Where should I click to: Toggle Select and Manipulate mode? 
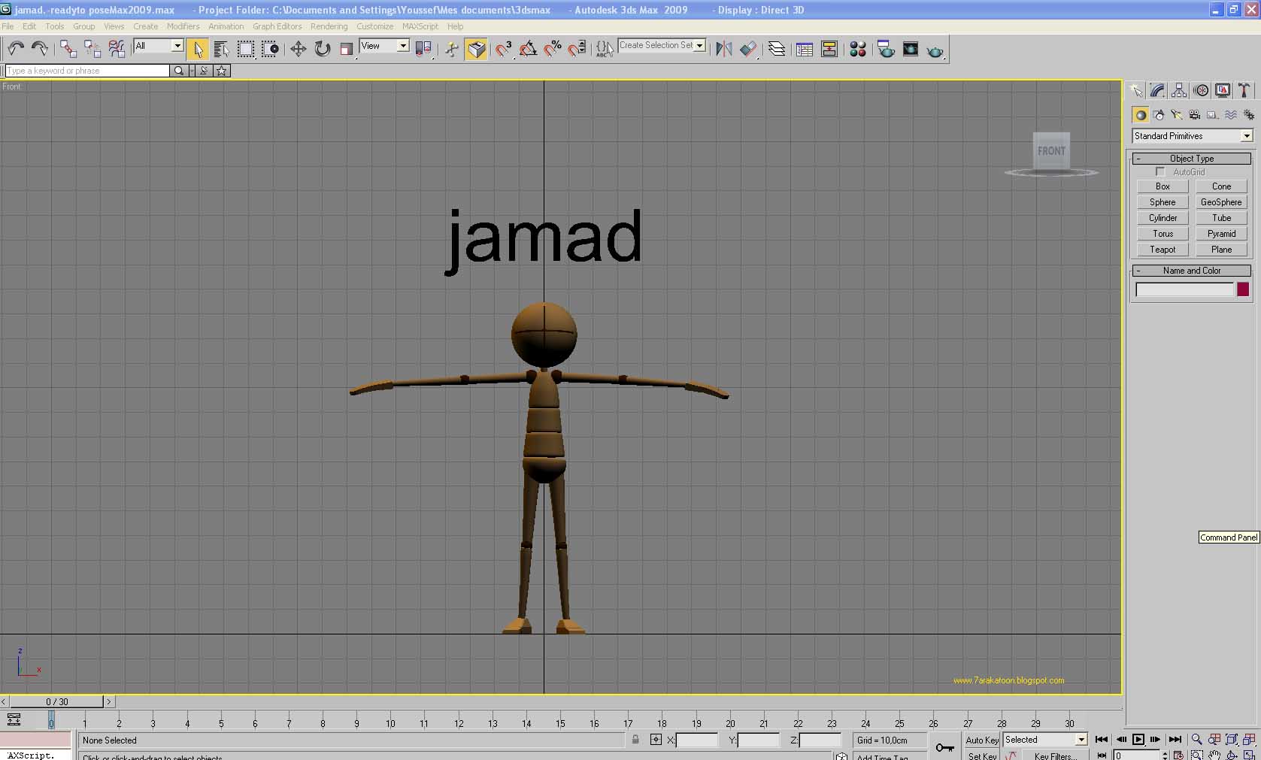point(451,49)
